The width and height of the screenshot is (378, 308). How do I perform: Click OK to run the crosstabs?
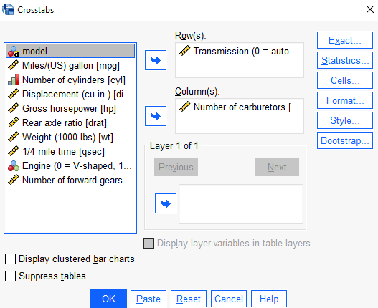click(108, 299)
